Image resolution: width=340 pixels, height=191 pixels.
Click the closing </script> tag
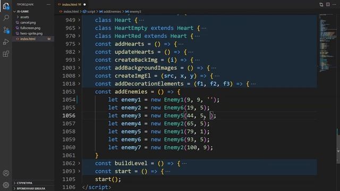pos(97,187)
